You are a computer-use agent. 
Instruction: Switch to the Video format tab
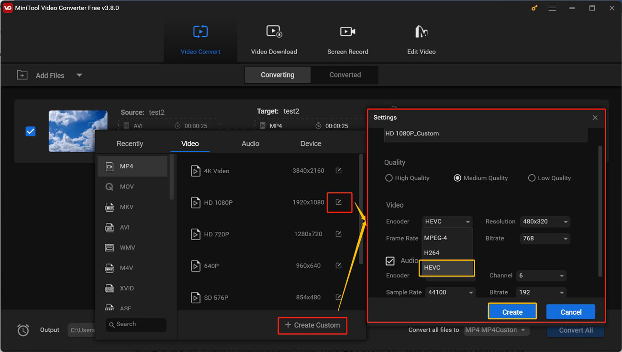[x=190, y=143]
